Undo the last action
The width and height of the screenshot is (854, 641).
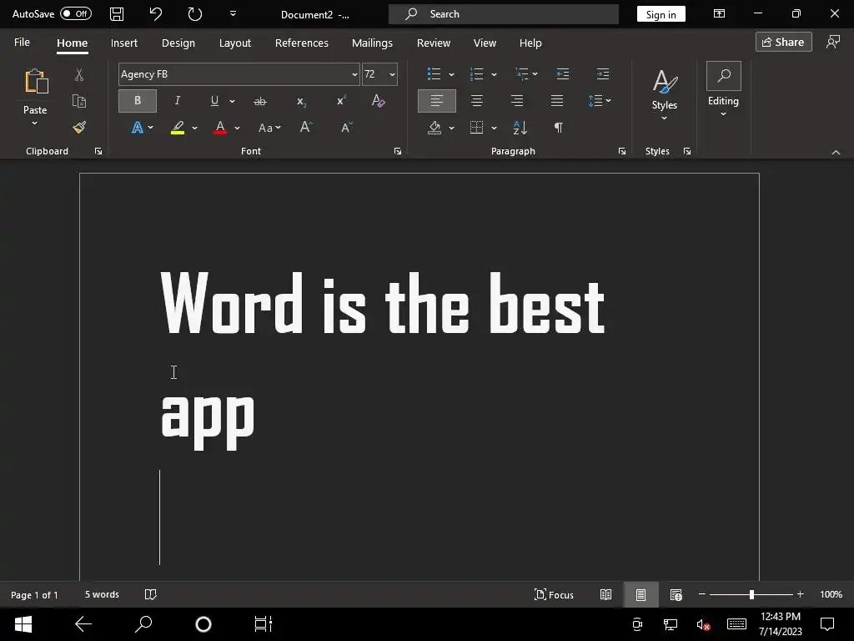[x=156, y=14]
